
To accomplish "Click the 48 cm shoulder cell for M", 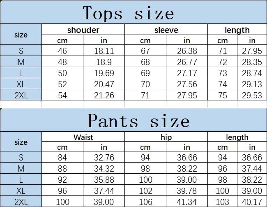I will point(62,62).
